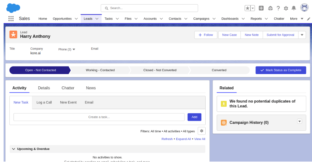Open the Setup gear icon in header
This screenshot has width=312, height=164.
pos(286,8)
